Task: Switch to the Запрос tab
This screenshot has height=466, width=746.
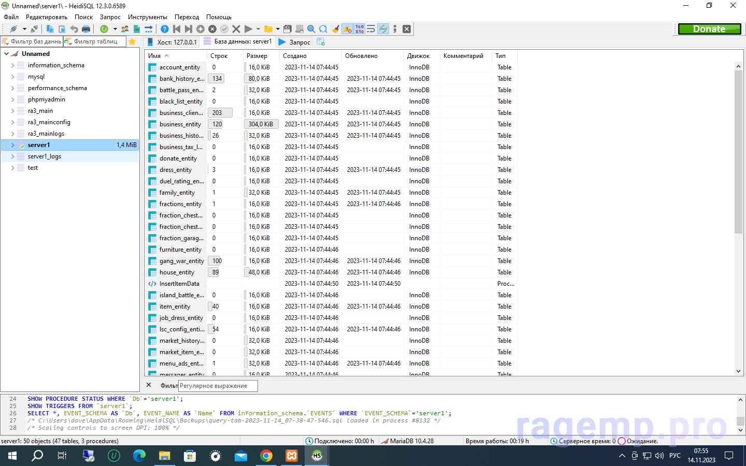Action: [294, 42]
